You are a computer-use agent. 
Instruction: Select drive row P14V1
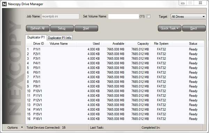coord(115,109)
